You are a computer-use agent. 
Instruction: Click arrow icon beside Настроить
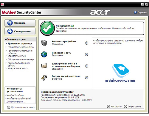pos(108,107)
